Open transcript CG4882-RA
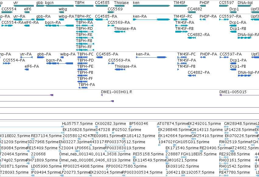 coord(198,35)
